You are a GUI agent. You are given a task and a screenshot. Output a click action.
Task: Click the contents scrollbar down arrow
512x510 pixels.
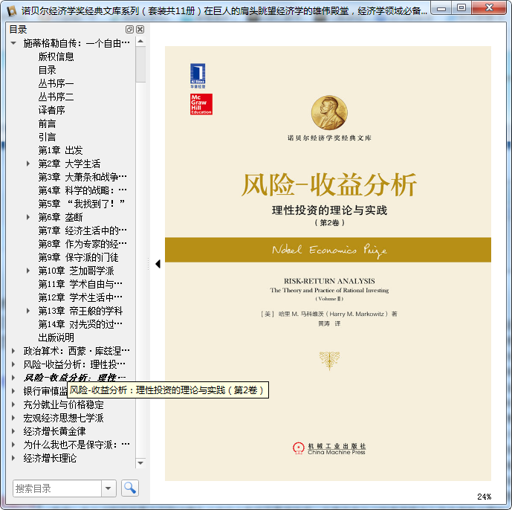pyautogui.click(x=140, y=463)
